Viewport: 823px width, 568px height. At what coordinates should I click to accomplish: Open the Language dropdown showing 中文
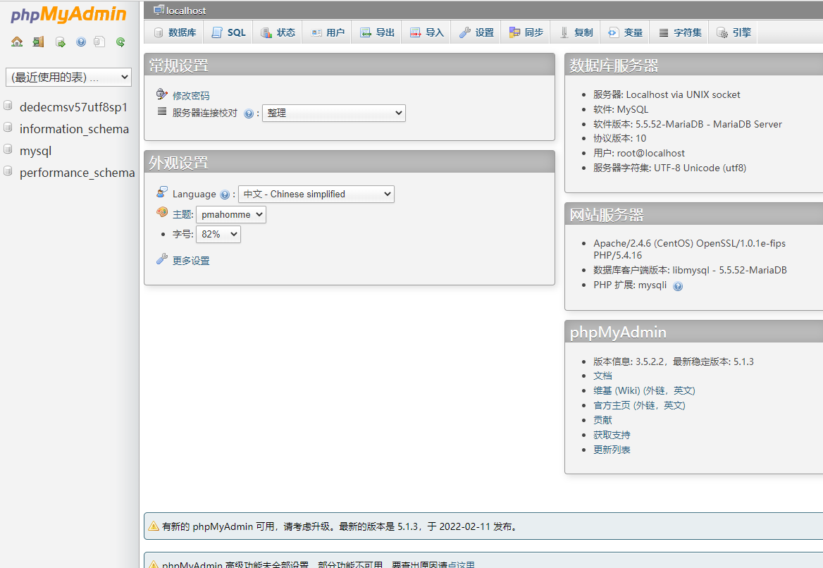tap(316, 195)
